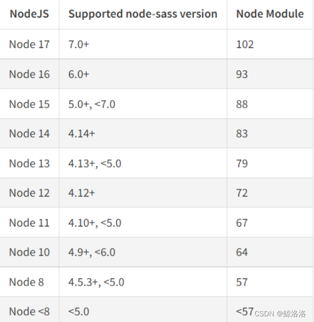Click the Node 16 row label
Screen dimensions: 314x322
click(29, 74)
